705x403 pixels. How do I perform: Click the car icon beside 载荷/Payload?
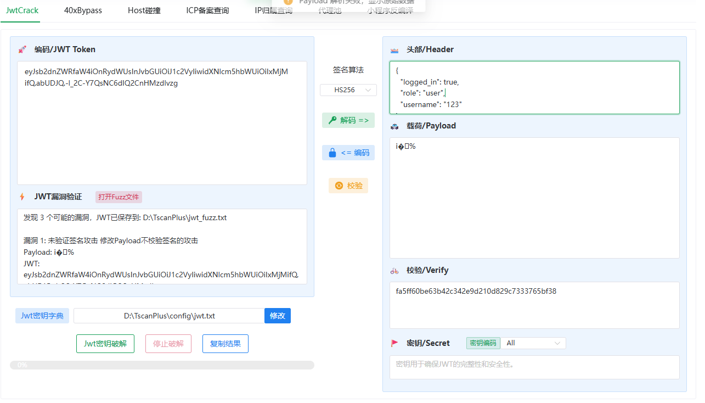point(394,126)
